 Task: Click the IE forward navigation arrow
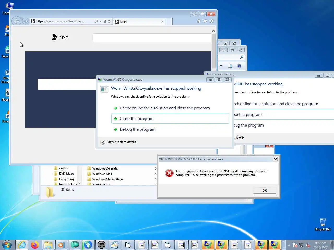25,21
